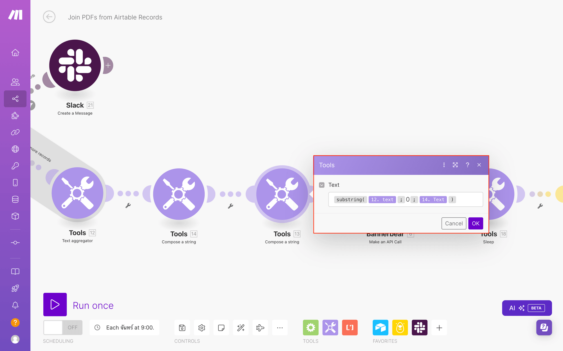The height and width of the screenshot is (351, 563).
Task: Open the Bannerbear favorite app
Action: click(400, 328)
